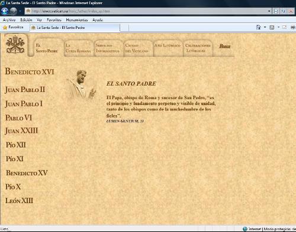Click the Print icon in command bar
This screenshot has height=232, width=296.
pyautogui.click(x=293, y=27)
